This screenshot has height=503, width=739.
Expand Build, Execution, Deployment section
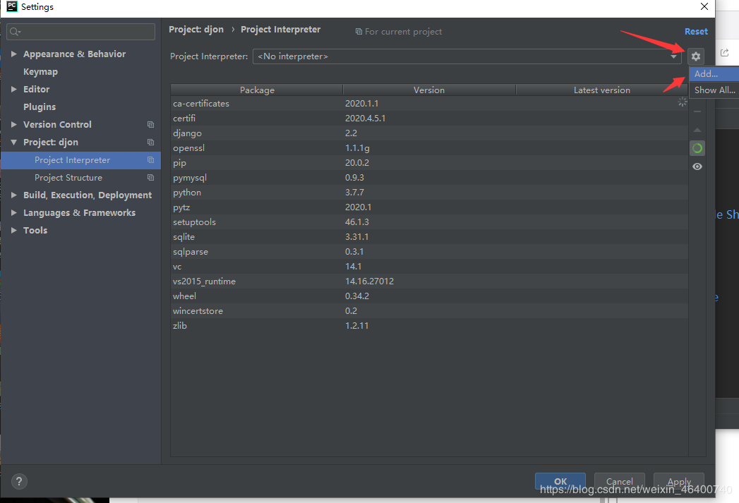(14, 195)
